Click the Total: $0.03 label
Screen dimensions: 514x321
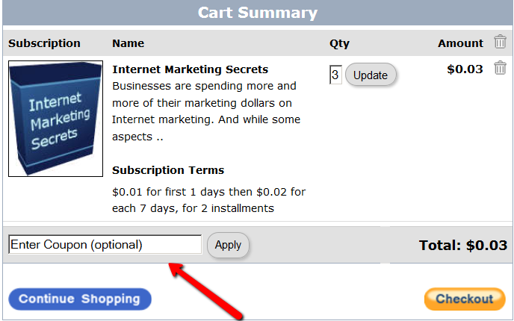pos(464,245)
